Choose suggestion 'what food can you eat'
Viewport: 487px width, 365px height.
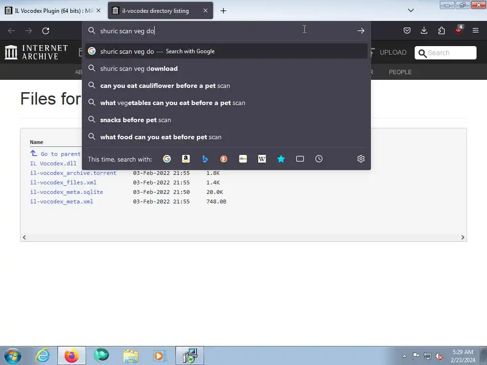click(226, 137)
